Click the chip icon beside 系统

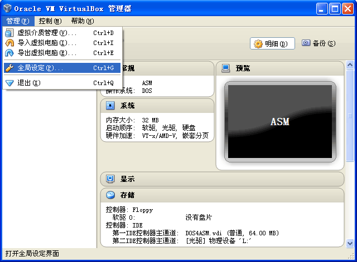pyautogui.click(x=110, y=106)
